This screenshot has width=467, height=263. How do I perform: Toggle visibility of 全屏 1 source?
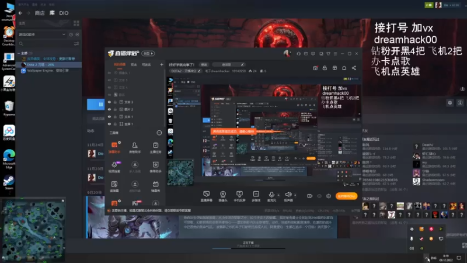109,124
